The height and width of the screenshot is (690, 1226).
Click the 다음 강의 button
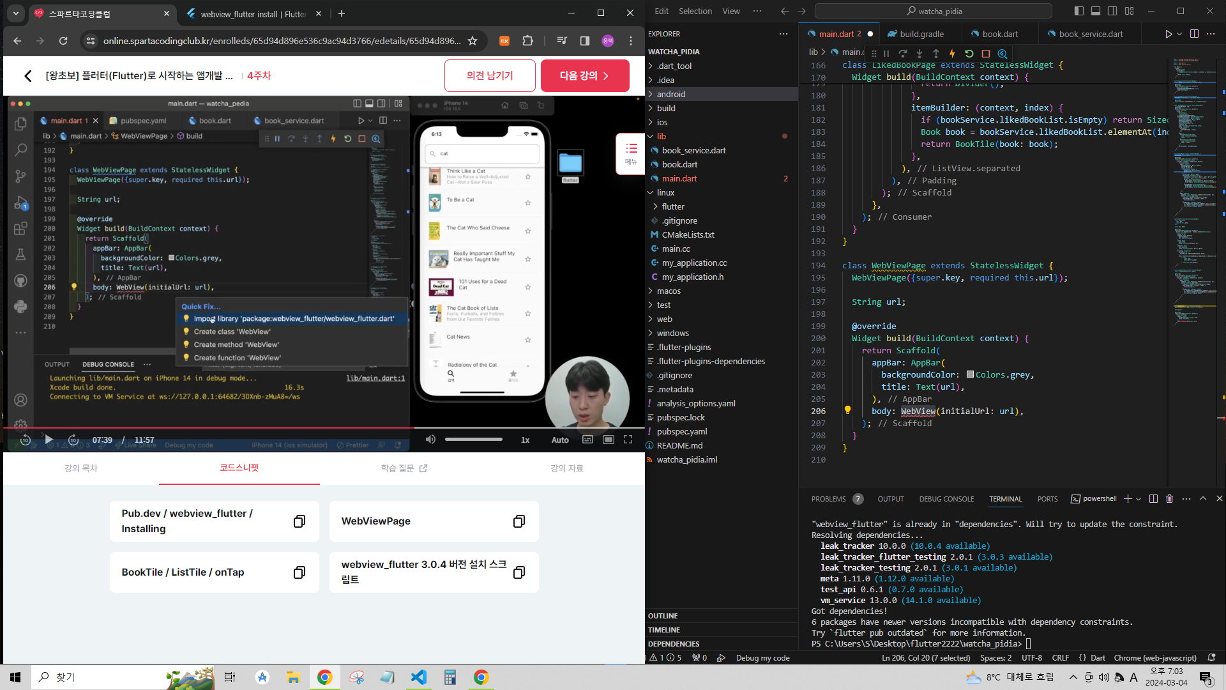click(585, 75)
